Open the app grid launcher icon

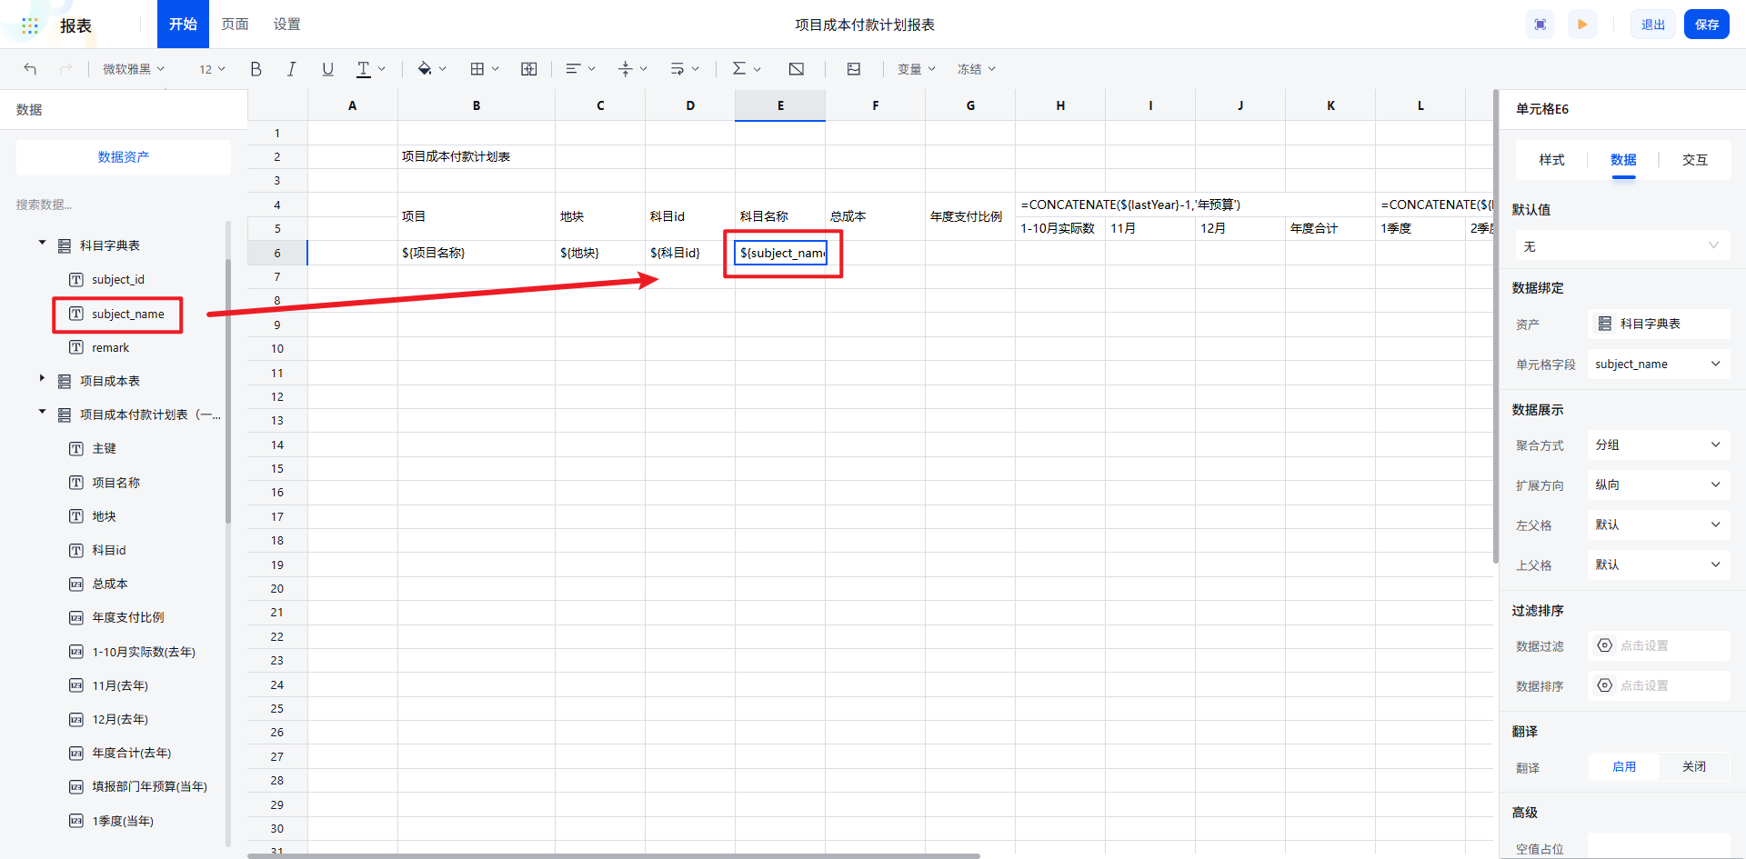[30, 25]
